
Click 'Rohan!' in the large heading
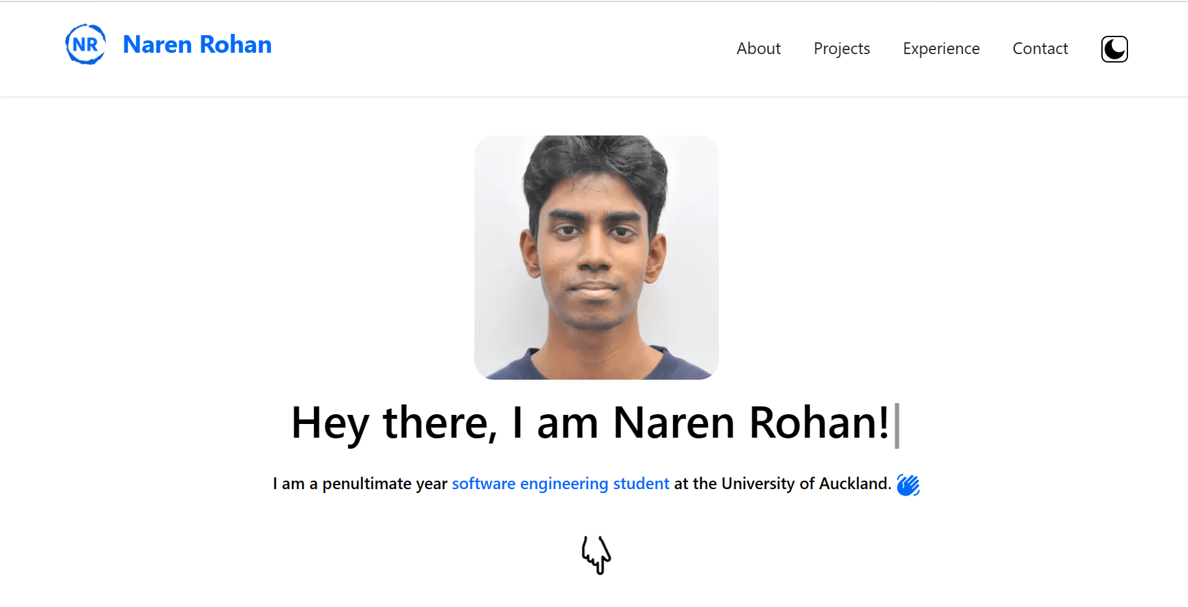[819, 423]
